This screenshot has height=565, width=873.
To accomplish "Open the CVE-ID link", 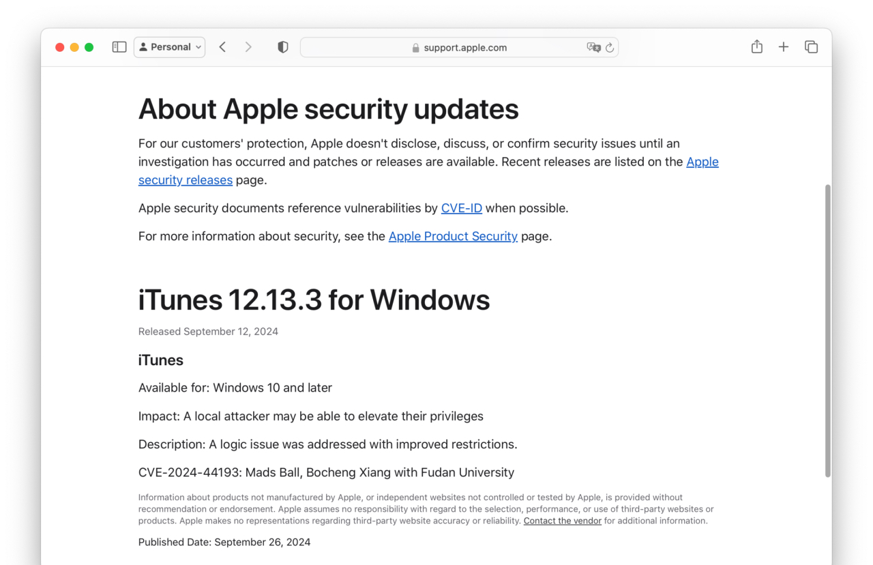I will click(462, 208).
